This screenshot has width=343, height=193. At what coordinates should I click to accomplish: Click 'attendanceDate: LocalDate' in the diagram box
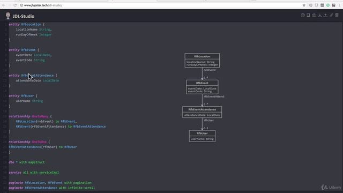(x=202, y=115)
